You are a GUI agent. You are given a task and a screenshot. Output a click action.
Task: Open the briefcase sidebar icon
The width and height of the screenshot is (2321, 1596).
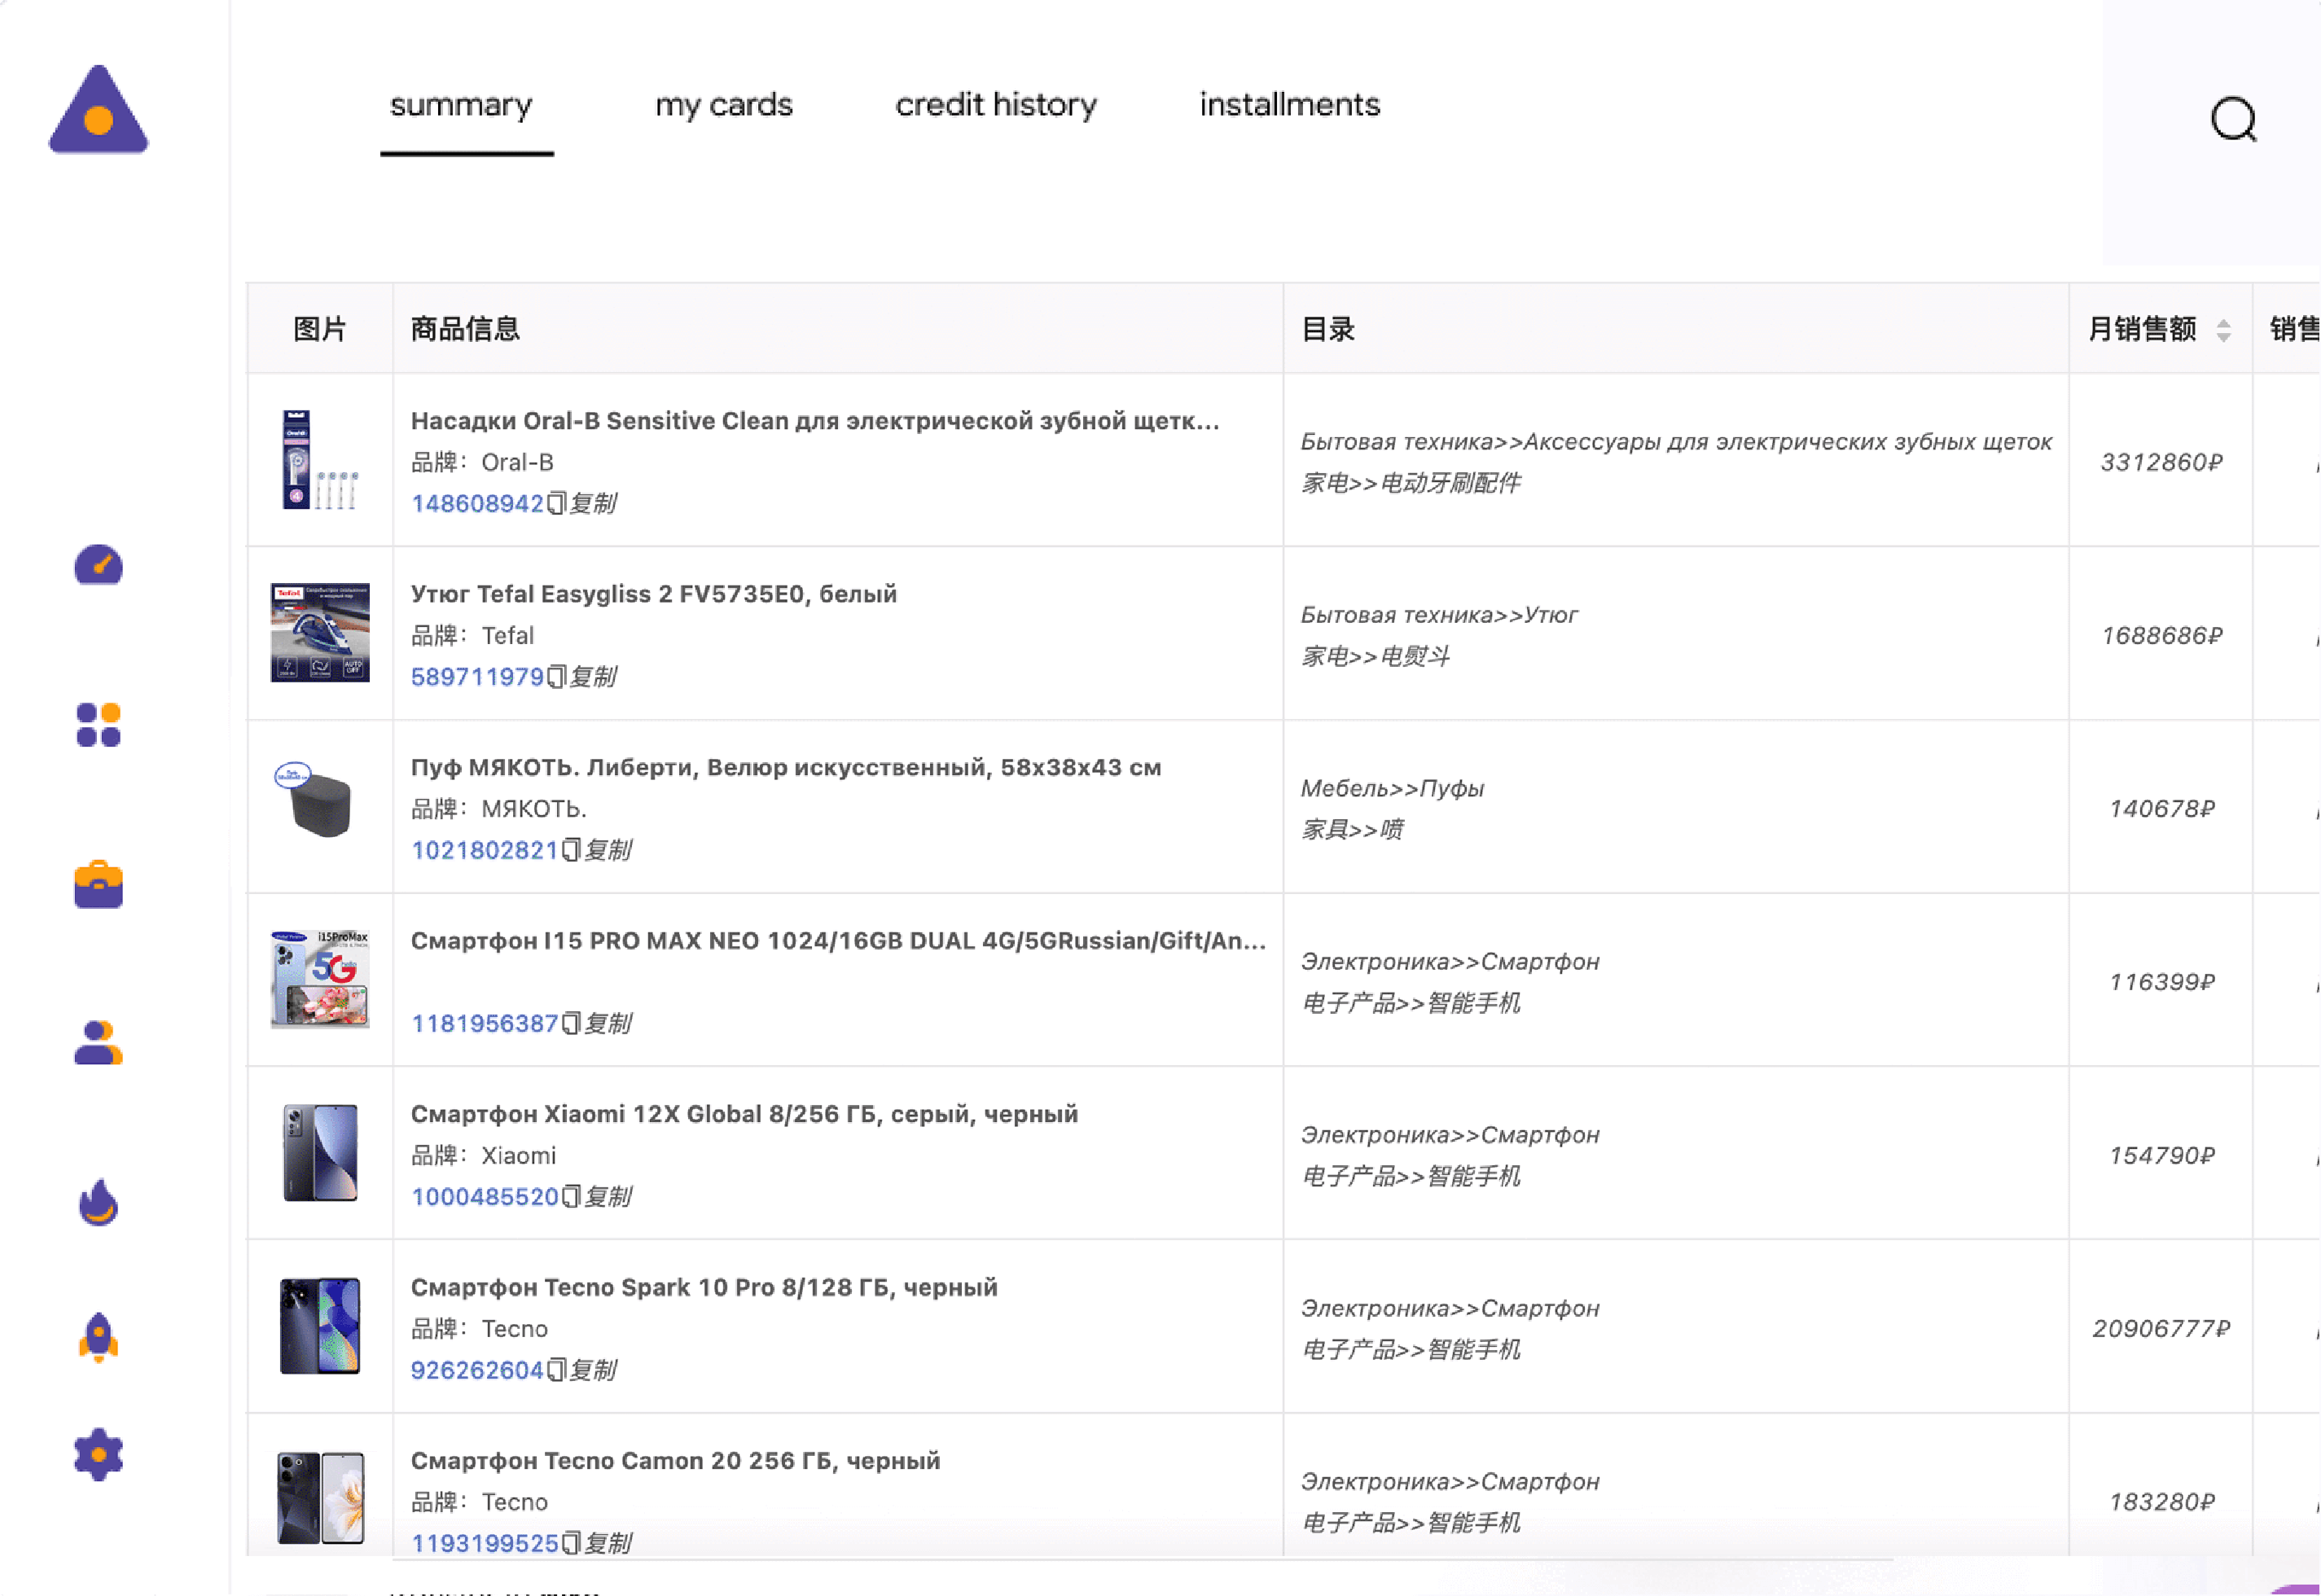click(98, 885)
